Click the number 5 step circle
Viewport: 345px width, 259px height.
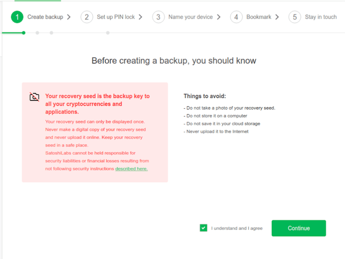pyautogui.click(x=295, y=17)
